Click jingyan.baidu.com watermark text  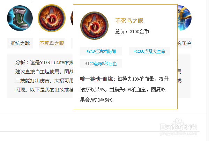pos(179,134)
